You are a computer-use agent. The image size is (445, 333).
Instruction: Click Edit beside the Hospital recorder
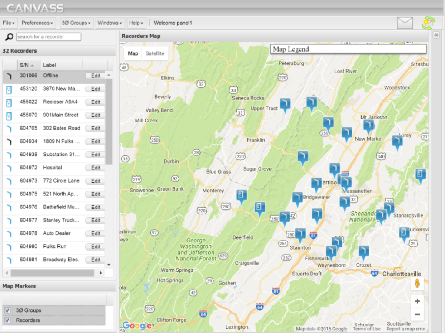tap(95, 168)
